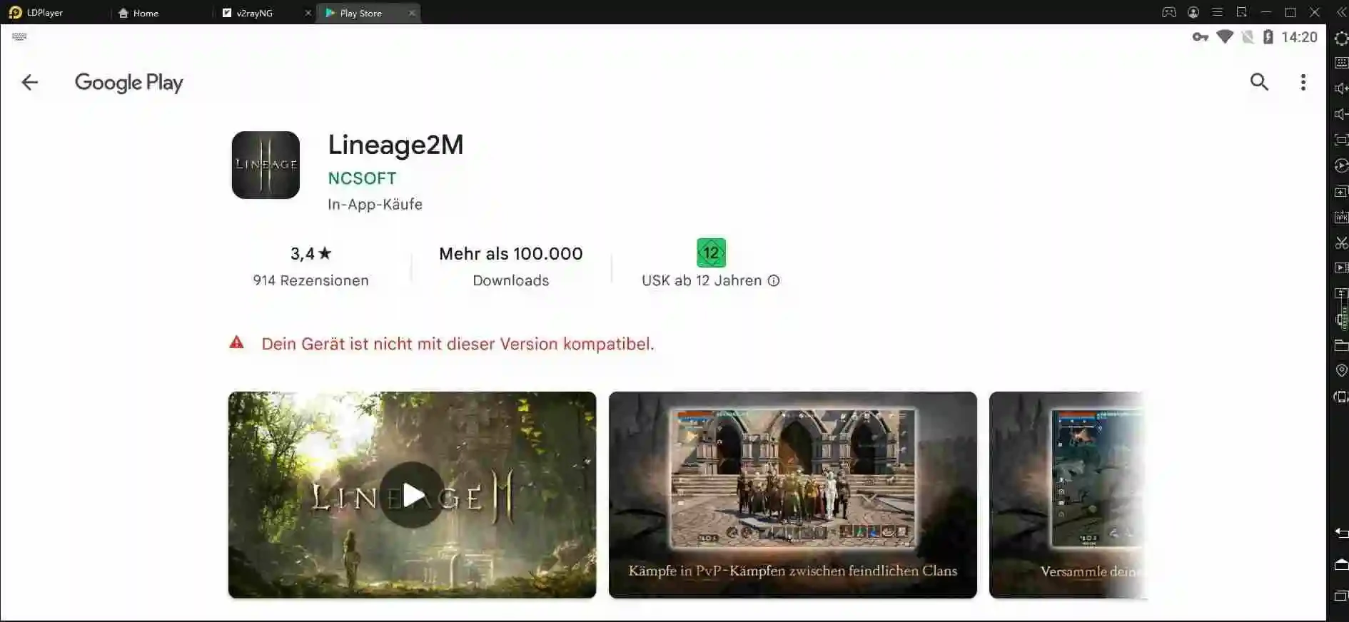Click the 914 Rezensionen text

pyautogui.click(x=310, y=281)
